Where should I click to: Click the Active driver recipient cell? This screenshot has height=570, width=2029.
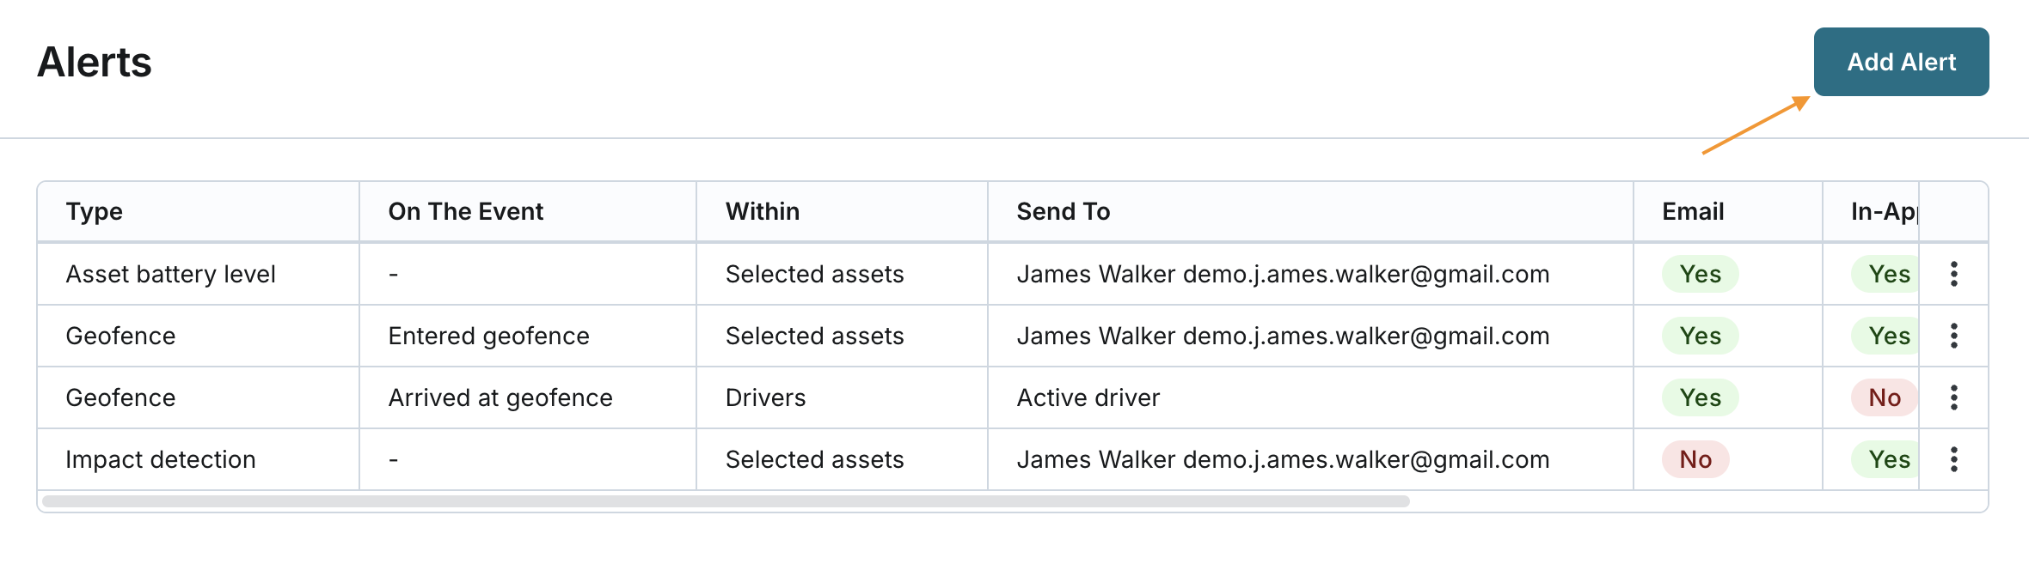(x=1088, y=397)
